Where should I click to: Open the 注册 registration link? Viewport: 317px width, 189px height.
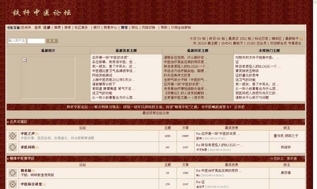47,28
